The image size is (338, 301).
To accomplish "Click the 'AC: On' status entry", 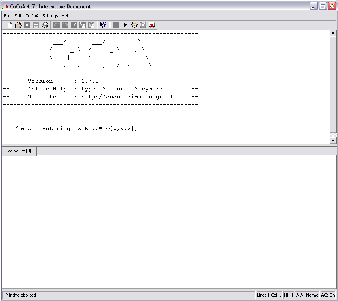I will click(x=328, y=295).
